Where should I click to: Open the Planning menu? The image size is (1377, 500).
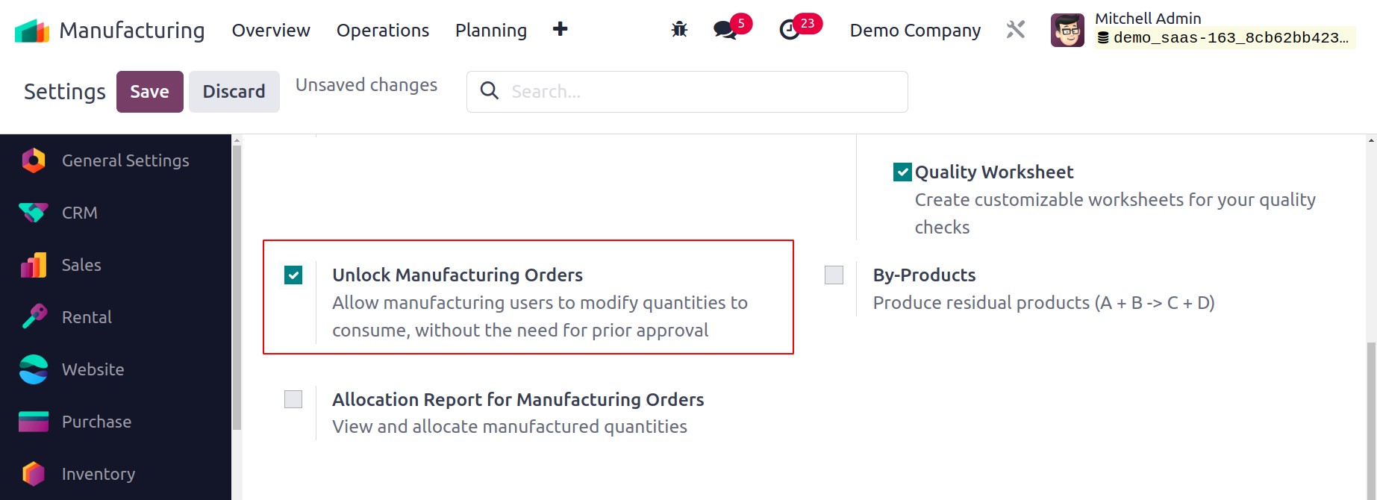tap(491, 30)
